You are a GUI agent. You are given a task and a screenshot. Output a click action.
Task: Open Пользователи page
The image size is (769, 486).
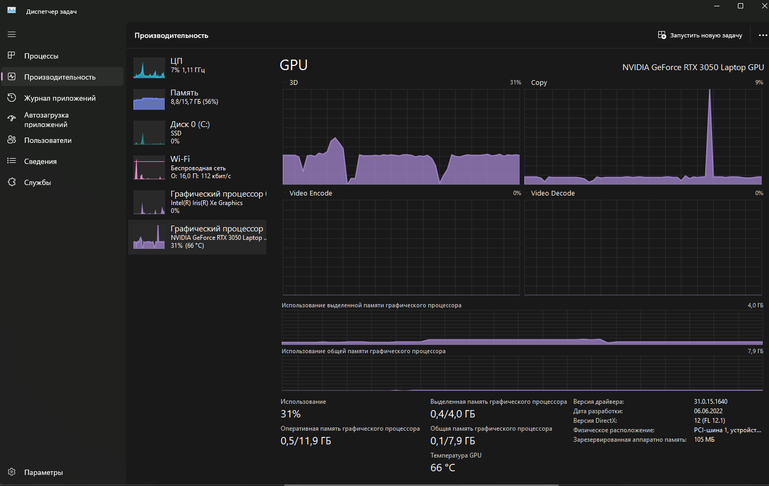62,140
